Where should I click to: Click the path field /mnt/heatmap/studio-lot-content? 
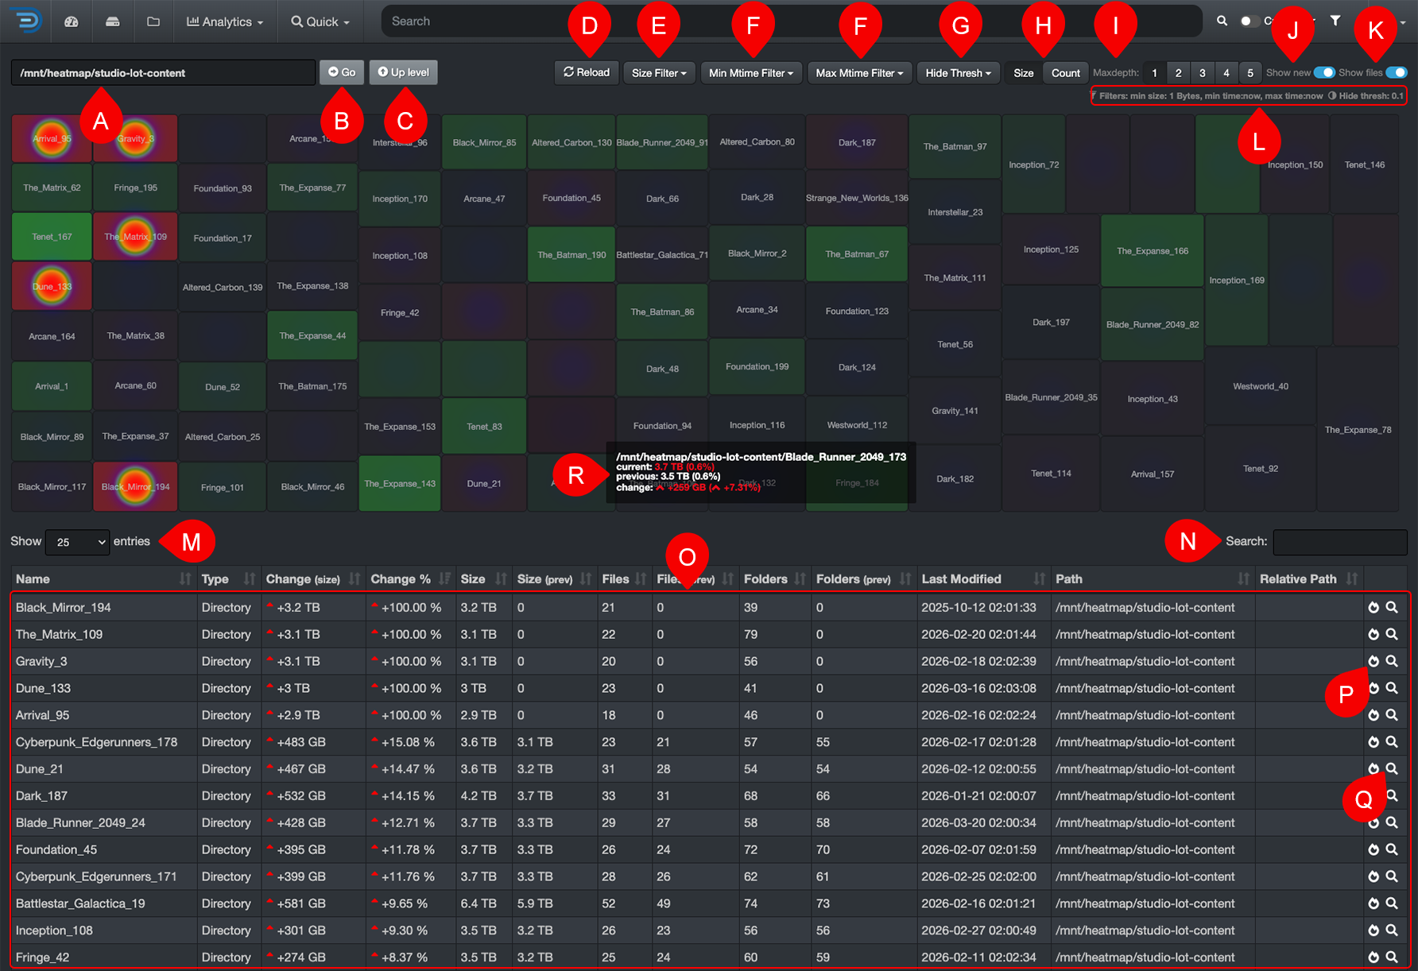tap(163, 73)
